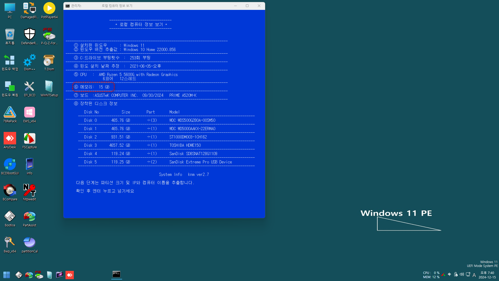
Task: Click the AMD Ryzen 5 5600G CPU text
Action: pos(138,75)
